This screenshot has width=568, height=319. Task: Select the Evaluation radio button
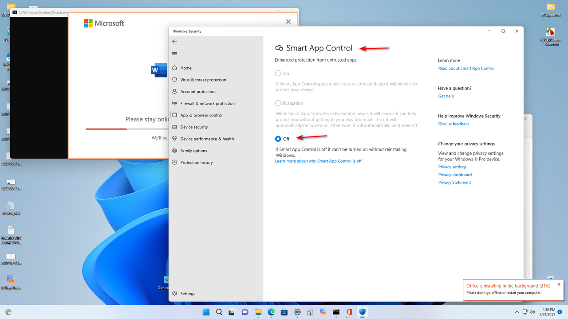click(x=278, y=103)
